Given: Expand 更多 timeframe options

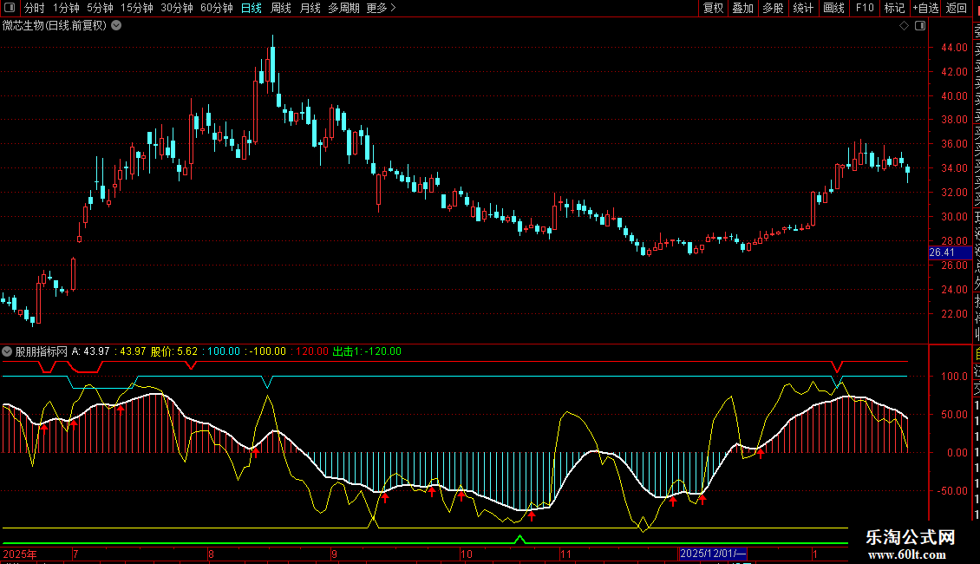Looking at the screenshot, I should click(x=381, y=8).
